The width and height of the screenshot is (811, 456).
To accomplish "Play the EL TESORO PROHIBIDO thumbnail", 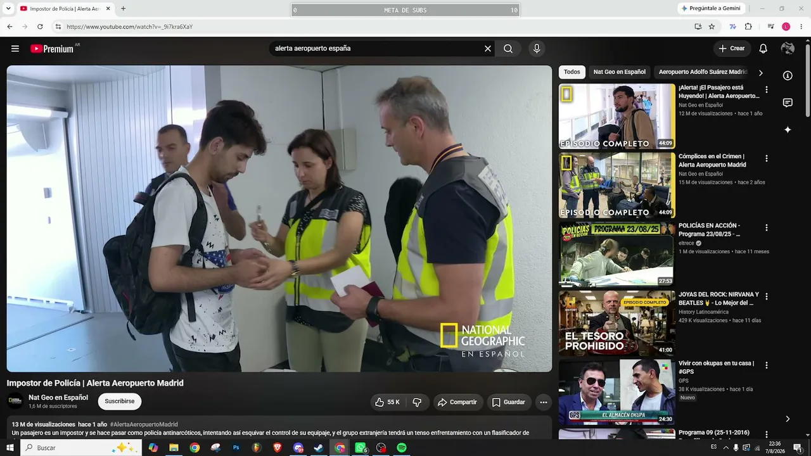I will (x=617, y=324).
